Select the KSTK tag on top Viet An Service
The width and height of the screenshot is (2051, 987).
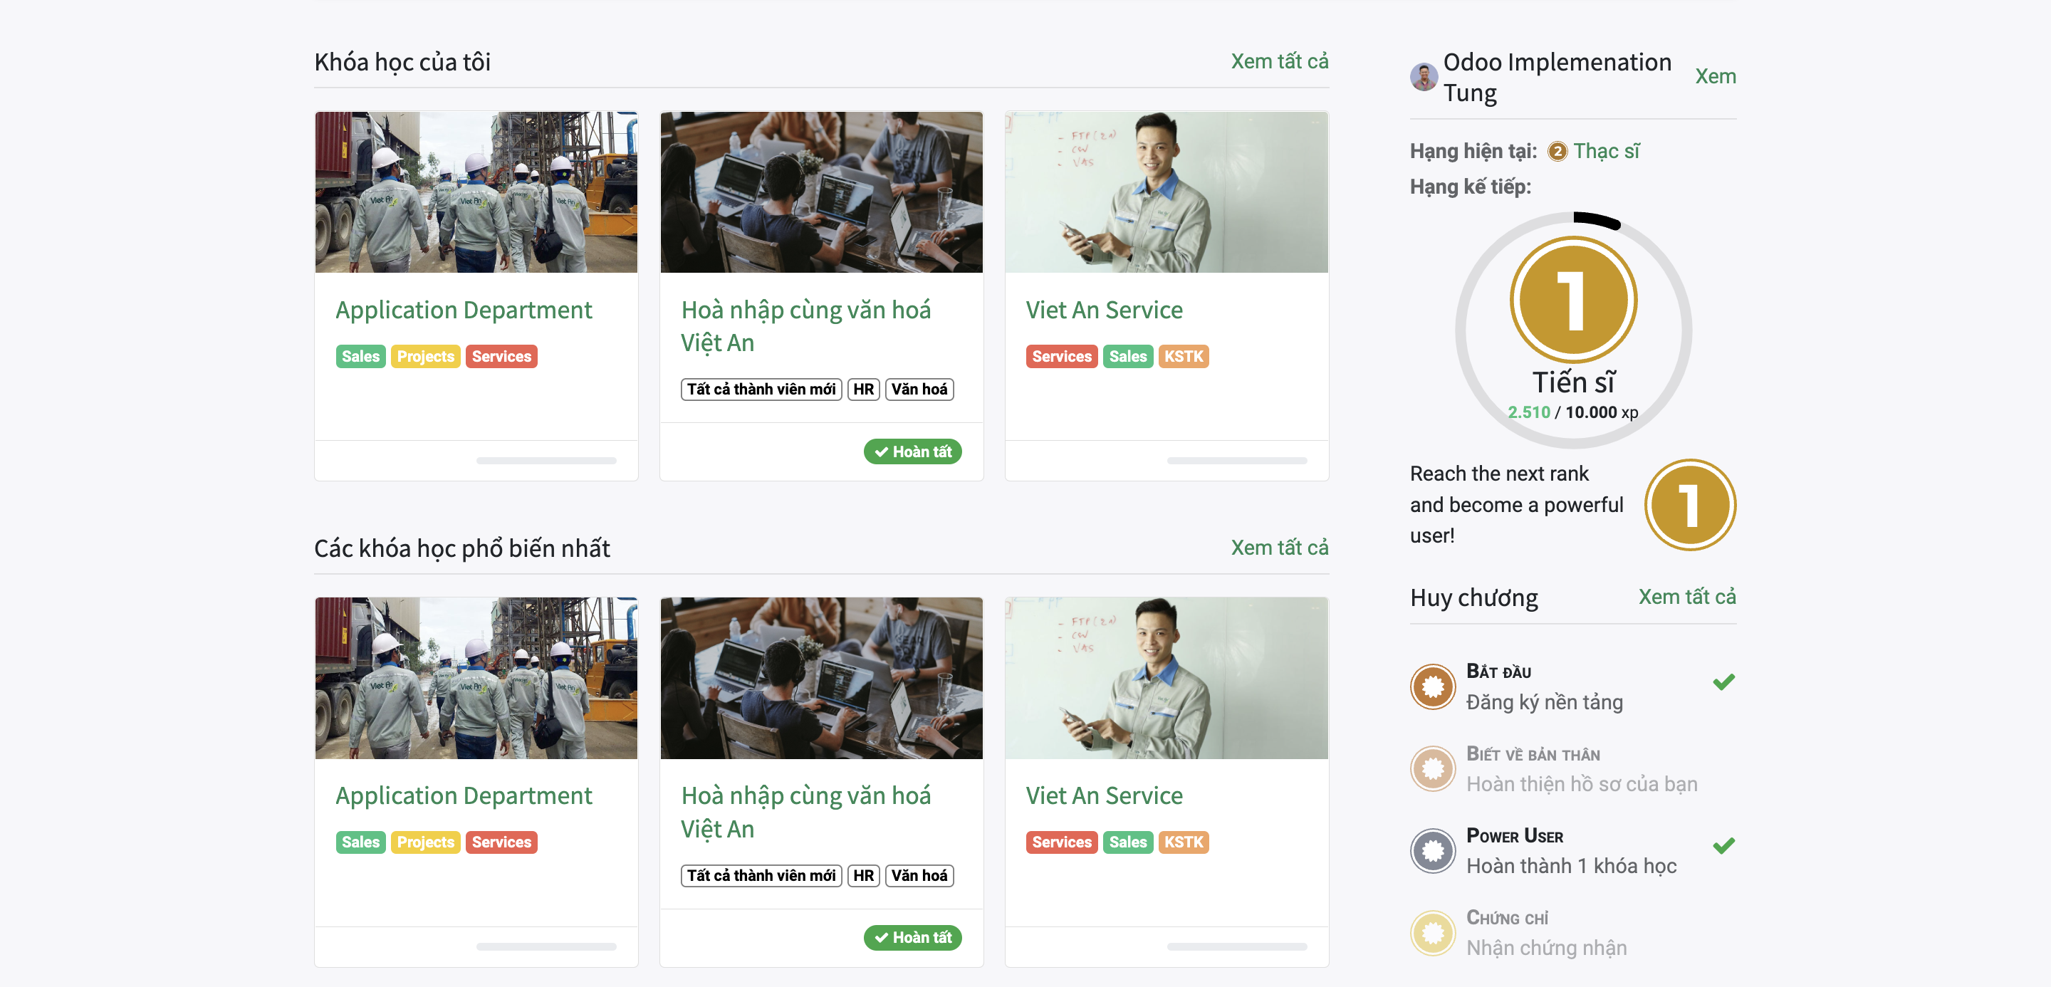[x=1183, y=357]
